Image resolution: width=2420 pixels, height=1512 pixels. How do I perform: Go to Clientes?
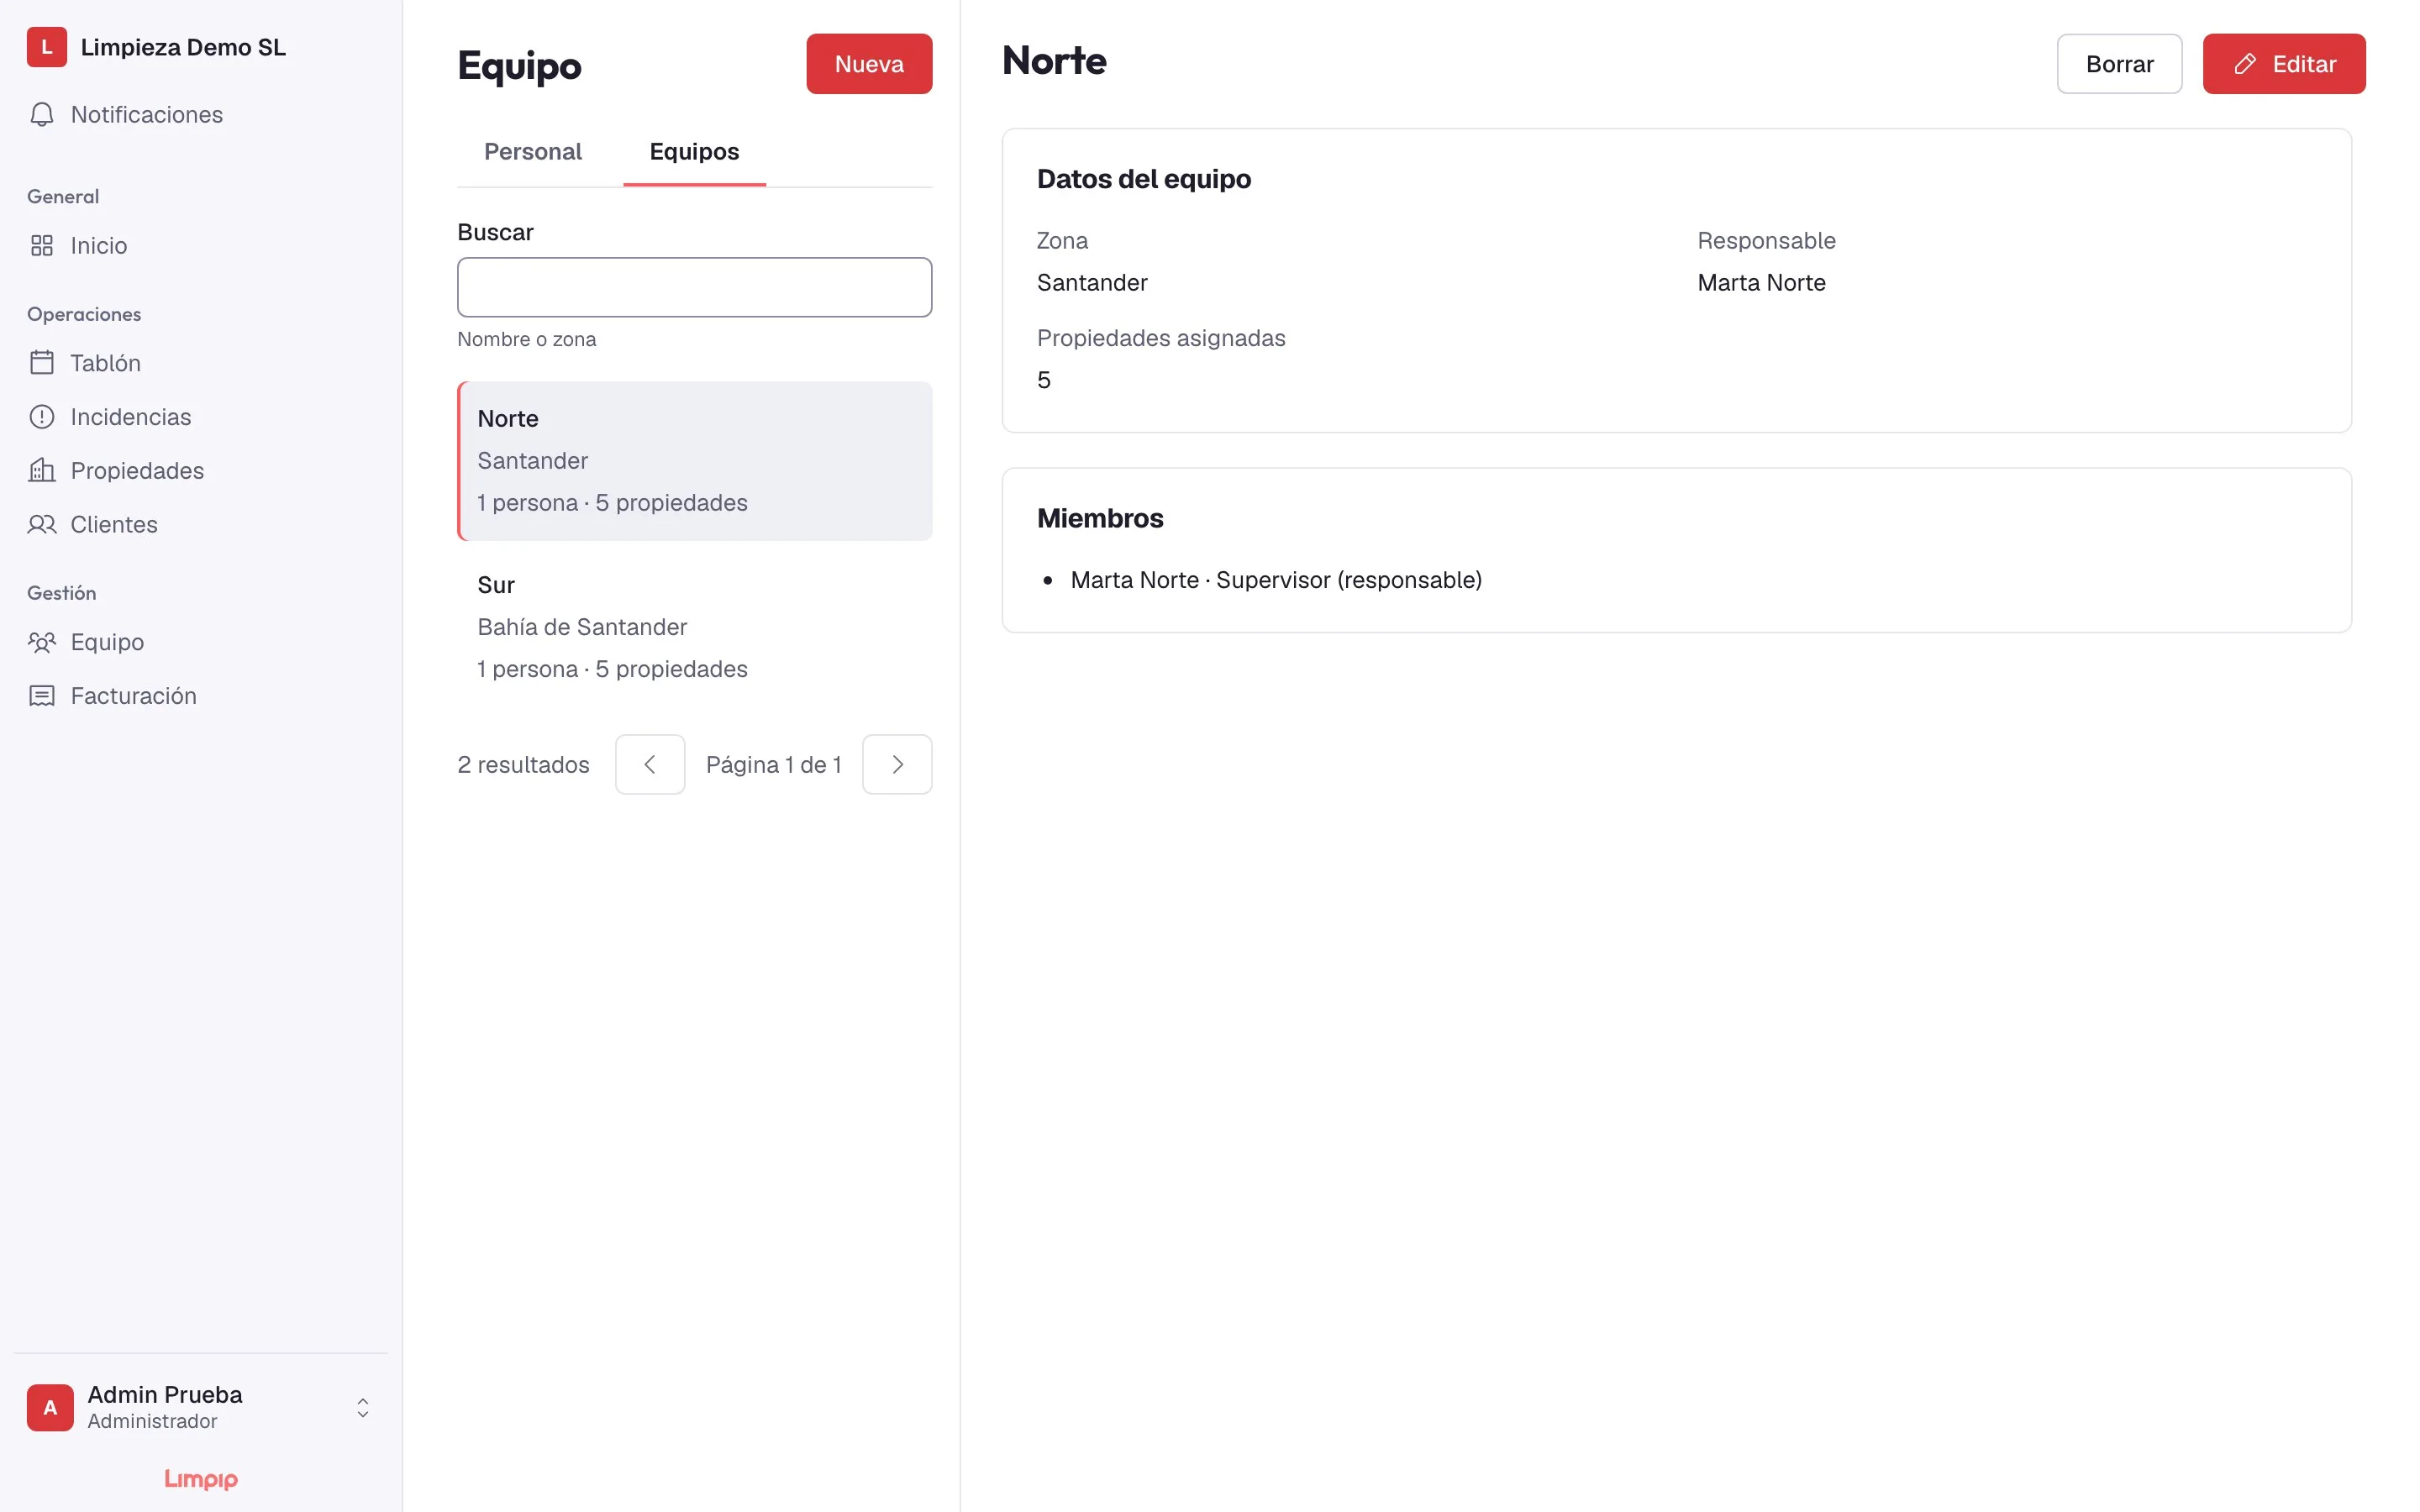click(x=200, y=525)
